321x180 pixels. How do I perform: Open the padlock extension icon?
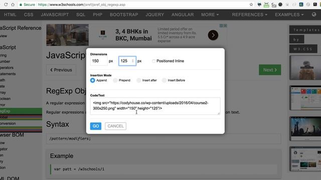point(274,5)
